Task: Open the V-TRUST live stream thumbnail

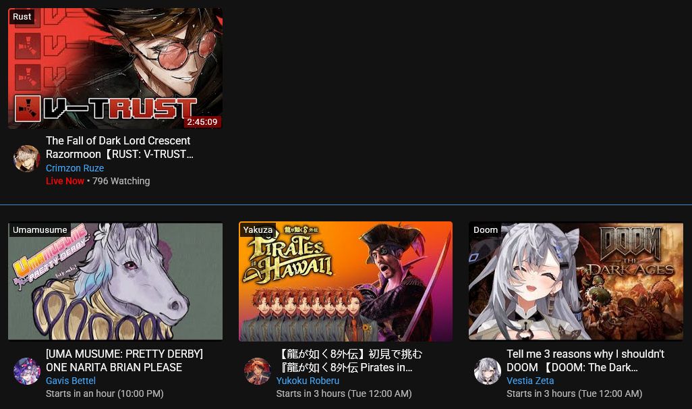Action: [x=115, y=68]
